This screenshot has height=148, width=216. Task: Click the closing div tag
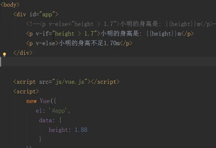coord(23,53)
